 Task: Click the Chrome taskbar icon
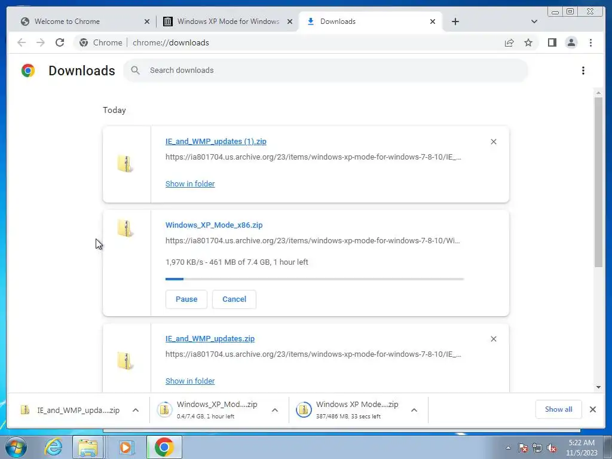(x=164, y=447)
